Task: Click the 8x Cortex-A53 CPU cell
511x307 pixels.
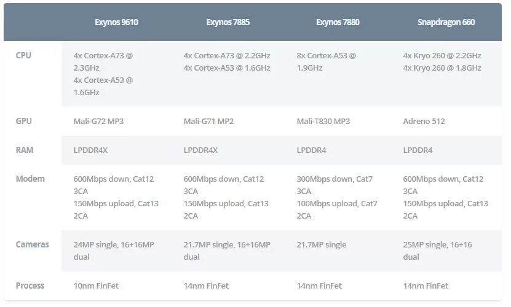Action: 326,61
